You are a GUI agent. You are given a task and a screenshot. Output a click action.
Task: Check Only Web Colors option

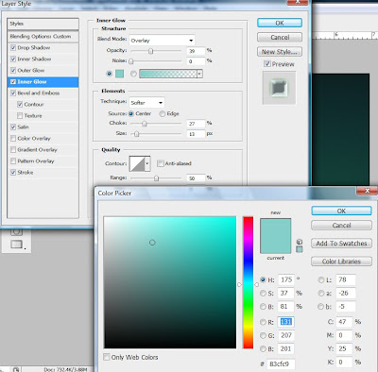(107, 357)
